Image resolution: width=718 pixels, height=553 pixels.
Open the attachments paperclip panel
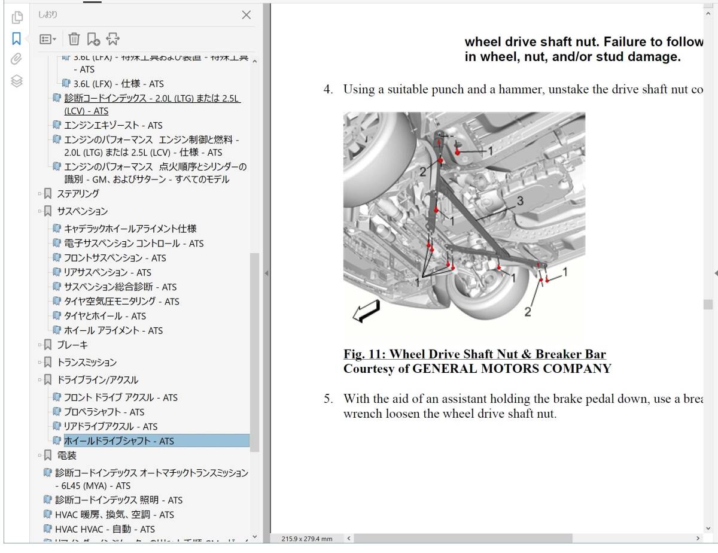click(x=17, y=59)
